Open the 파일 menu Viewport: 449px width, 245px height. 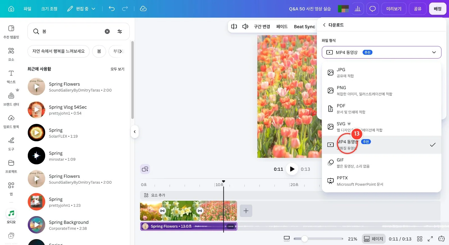pyautogui.click(x=28, y=9)
